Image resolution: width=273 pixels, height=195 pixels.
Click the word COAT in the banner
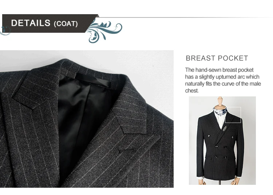point(66,24)
